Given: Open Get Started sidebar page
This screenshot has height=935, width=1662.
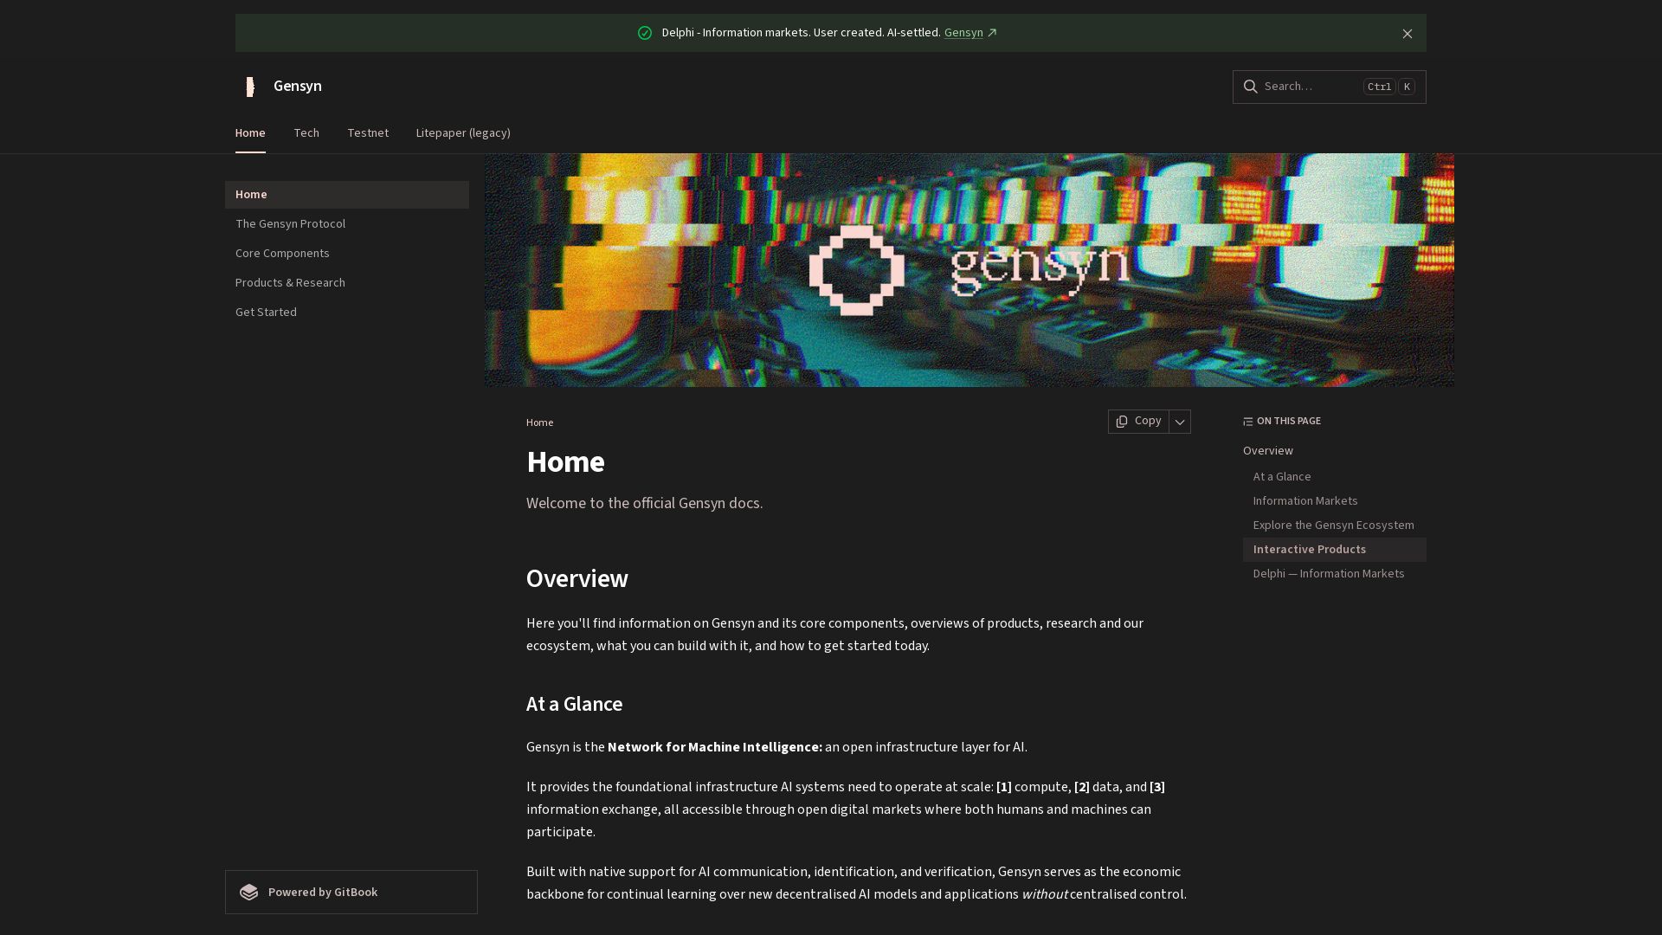Looking at the screenshot, I should click(347, 313).
